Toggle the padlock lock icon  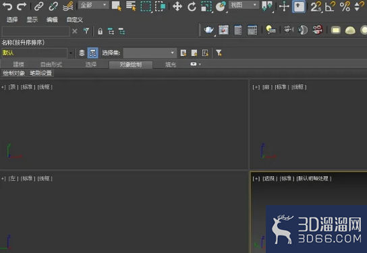(100, 31)
